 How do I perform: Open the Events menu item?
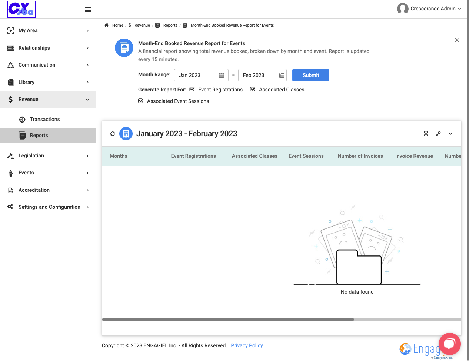[x=48, y=173]
